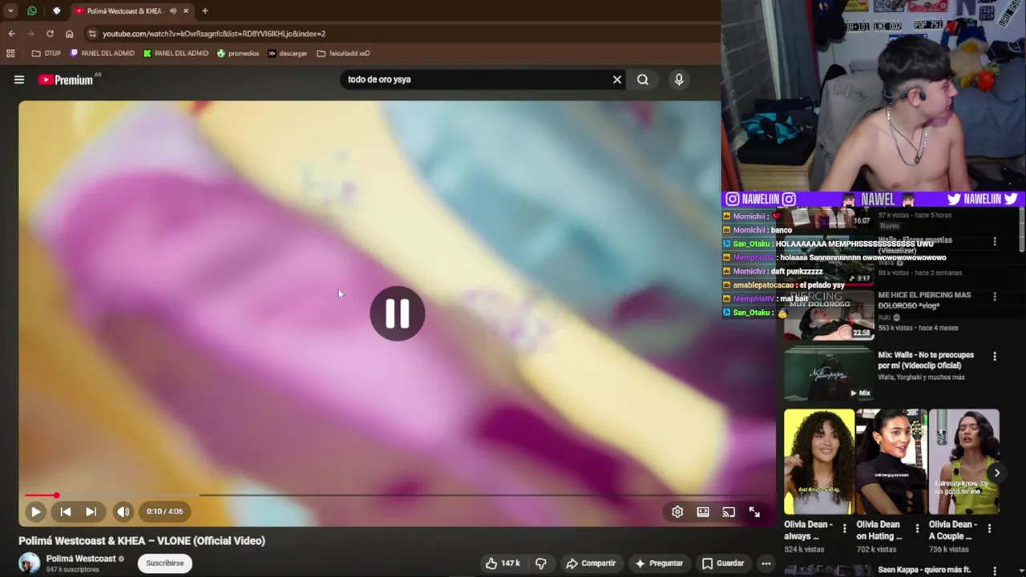The height and width of the screenshot is (577, 1026).
Task: Switch to second pinned diamond tab
Action: tap(56, 11)
